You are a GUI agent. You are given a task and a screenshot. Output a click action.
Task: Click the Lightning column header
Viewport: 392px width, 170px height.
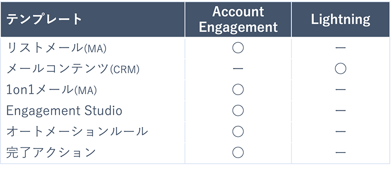(340, 19)
